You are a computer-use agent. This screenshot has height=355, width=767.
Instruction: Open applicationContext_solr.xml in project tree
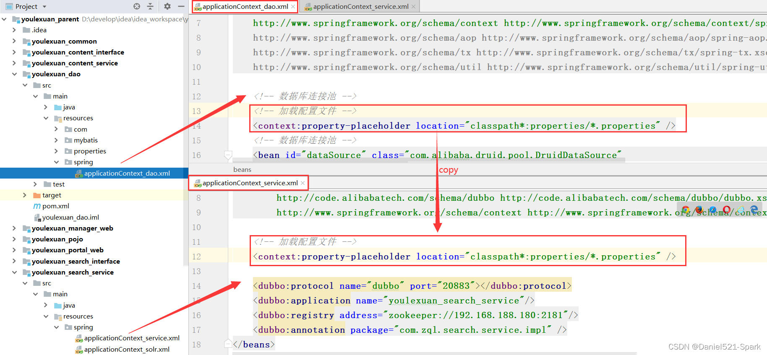coord(127,349)
